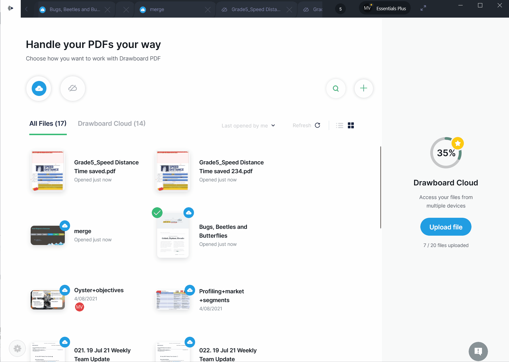The image size is (509, 362).
Task: Open the feedback exclamation chat icon
Action: coord(478,351)
